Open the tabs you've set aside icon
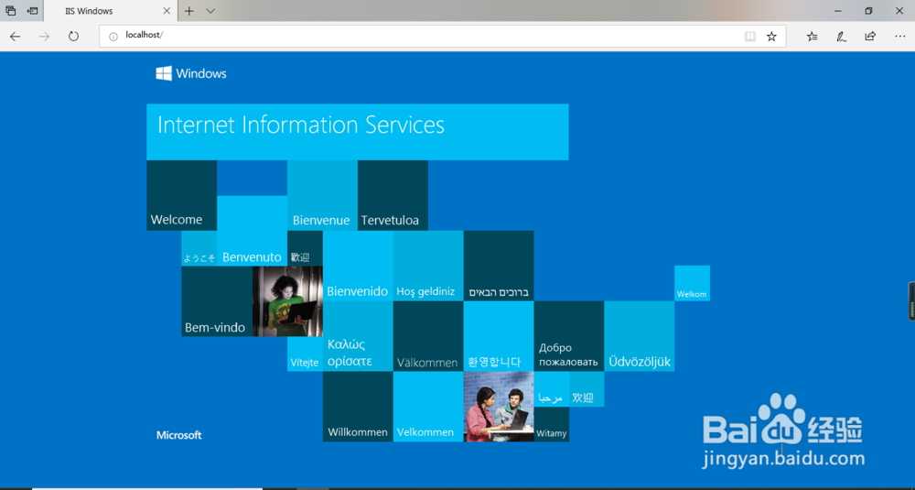Image resolution: width=915 pixels, height=490 pixels. click(10, 10)
